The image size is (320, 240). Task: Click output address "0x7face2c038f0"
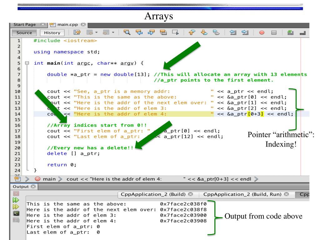(x=183, y=204)
